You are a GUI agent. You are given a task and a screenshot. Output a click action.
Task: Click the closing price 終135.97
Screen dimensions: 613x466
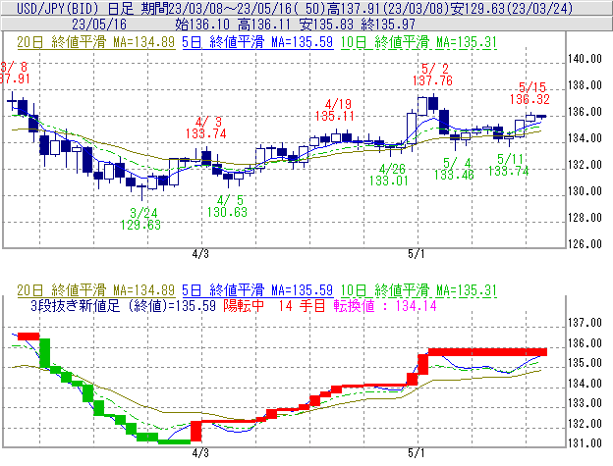click(388, 25)
